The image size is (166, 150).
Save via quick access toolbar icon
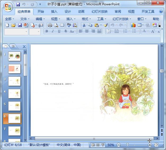18,4
